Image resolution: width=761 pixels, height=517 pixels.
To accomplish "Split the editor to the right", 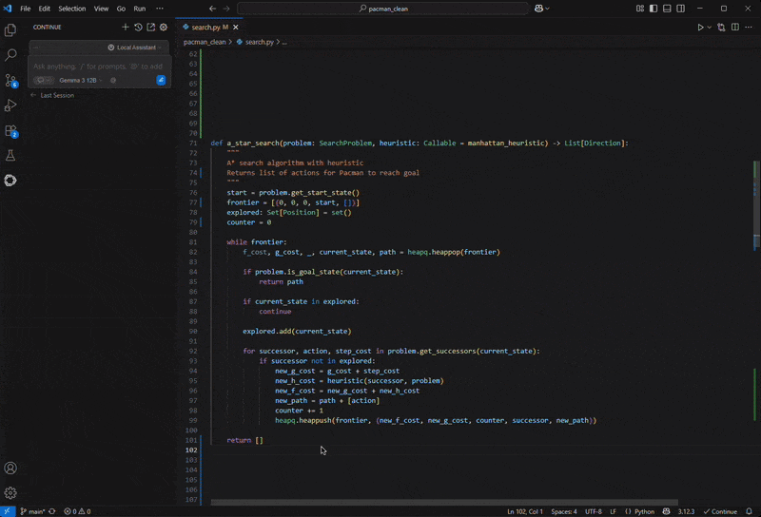I will [x=735, y=28].
